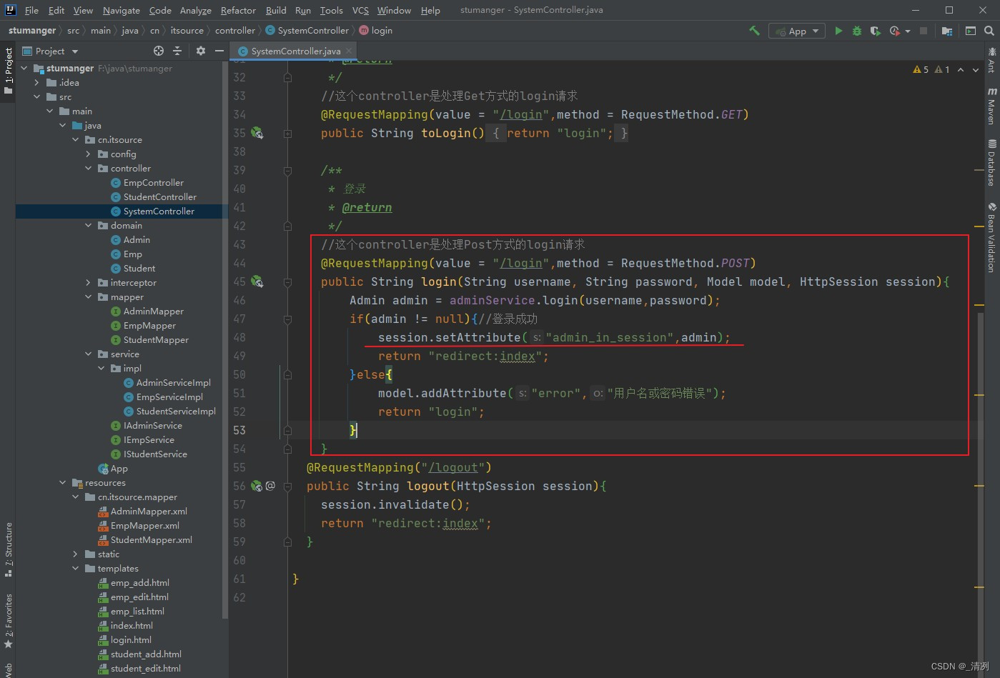Click the green hammer Build Project icon
This screenshot has height=678, width=1000.
coord(754,31)
